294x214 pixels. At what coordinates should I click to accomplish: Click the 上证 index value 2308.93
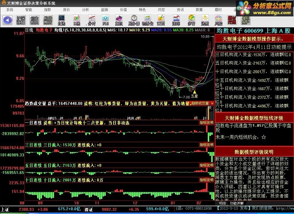pos(26,209)
